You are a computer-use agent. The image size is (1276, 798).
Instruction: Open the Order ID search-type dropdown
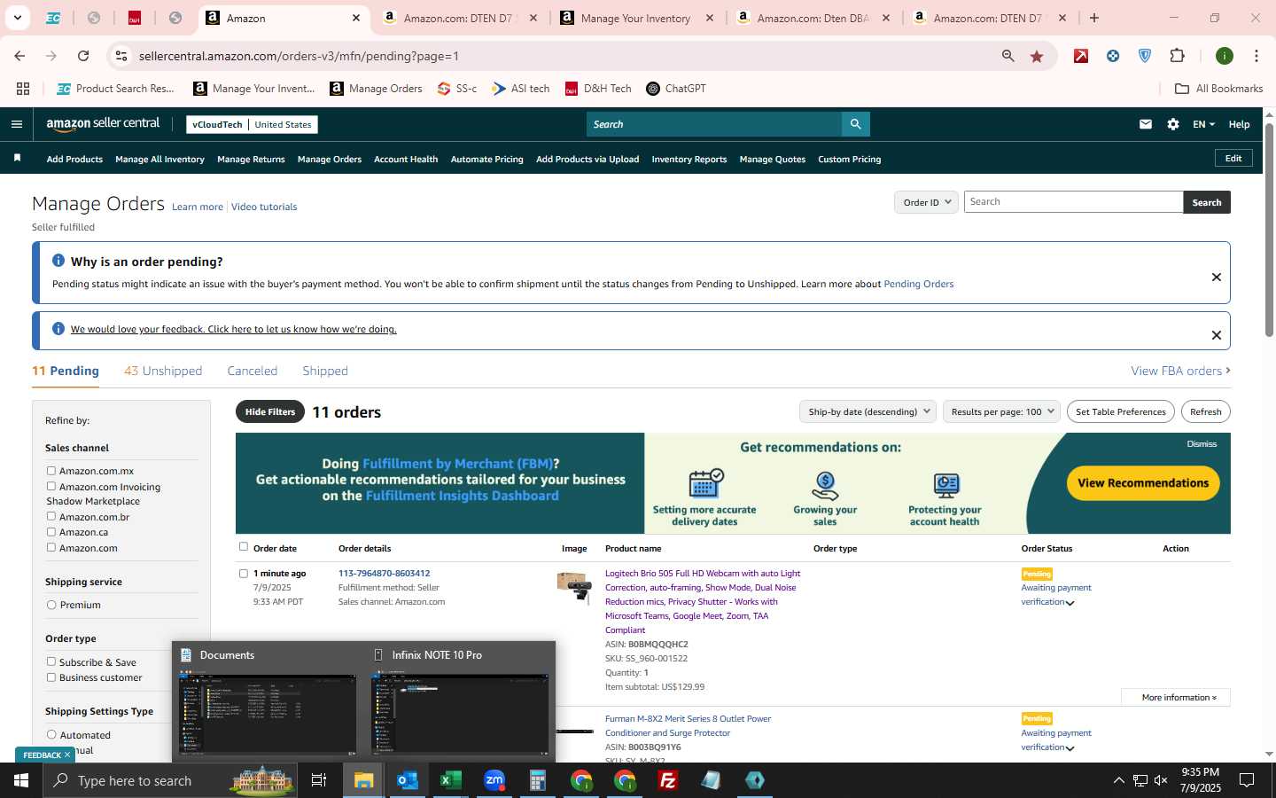[926, 202]
